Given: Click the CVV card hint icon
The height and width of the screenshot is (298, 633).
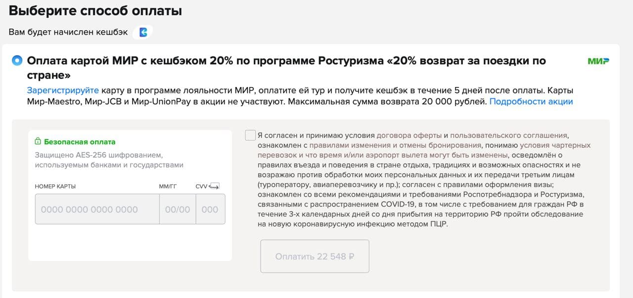Looking at the screenshot, I should coord(214,186).
